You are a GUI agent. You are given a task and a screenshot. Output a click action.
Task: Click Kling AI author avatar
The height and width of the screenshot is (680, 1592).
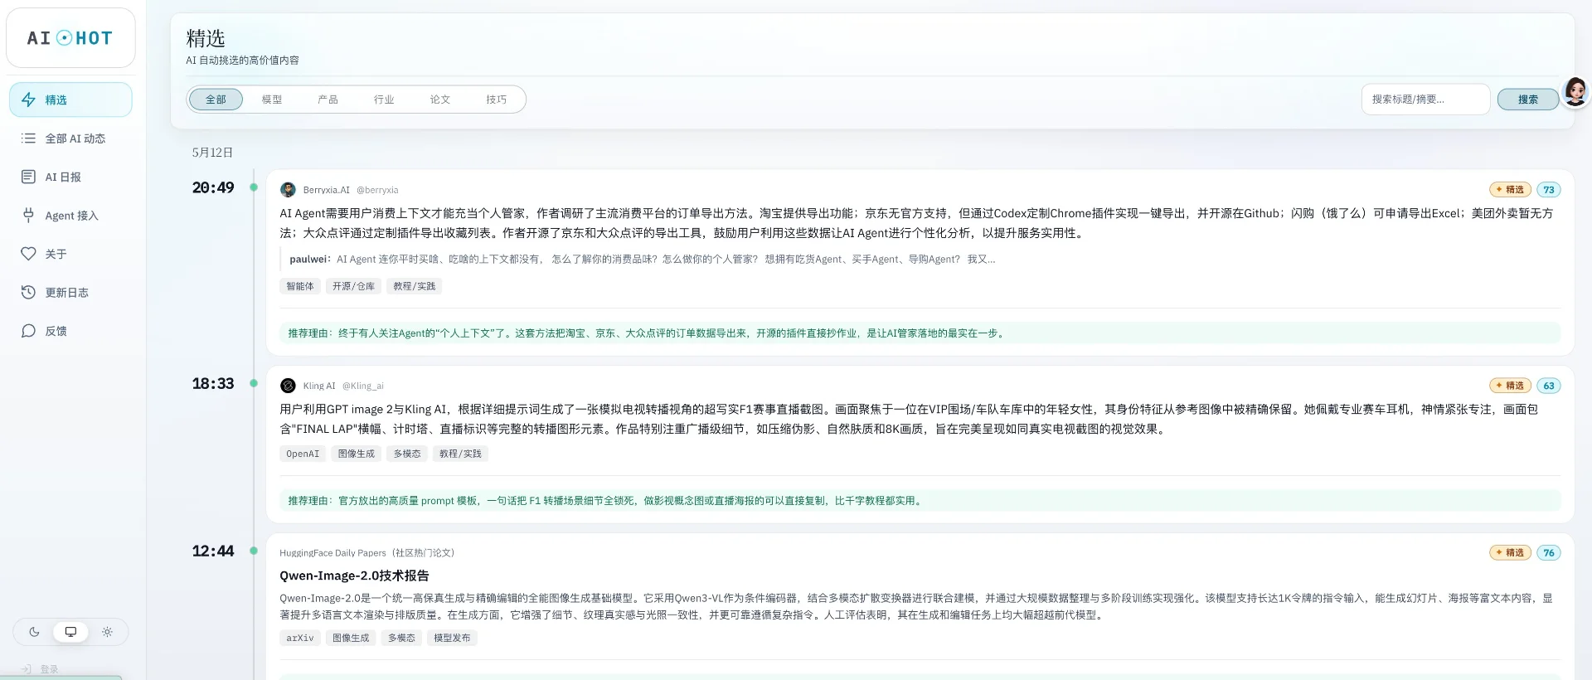click(x=288, y=386)
